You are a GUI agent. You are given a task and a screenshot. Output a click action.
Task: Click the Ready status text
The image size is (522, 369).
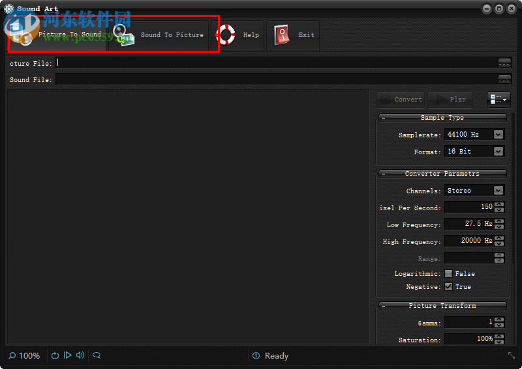click(x=277, y=356)
